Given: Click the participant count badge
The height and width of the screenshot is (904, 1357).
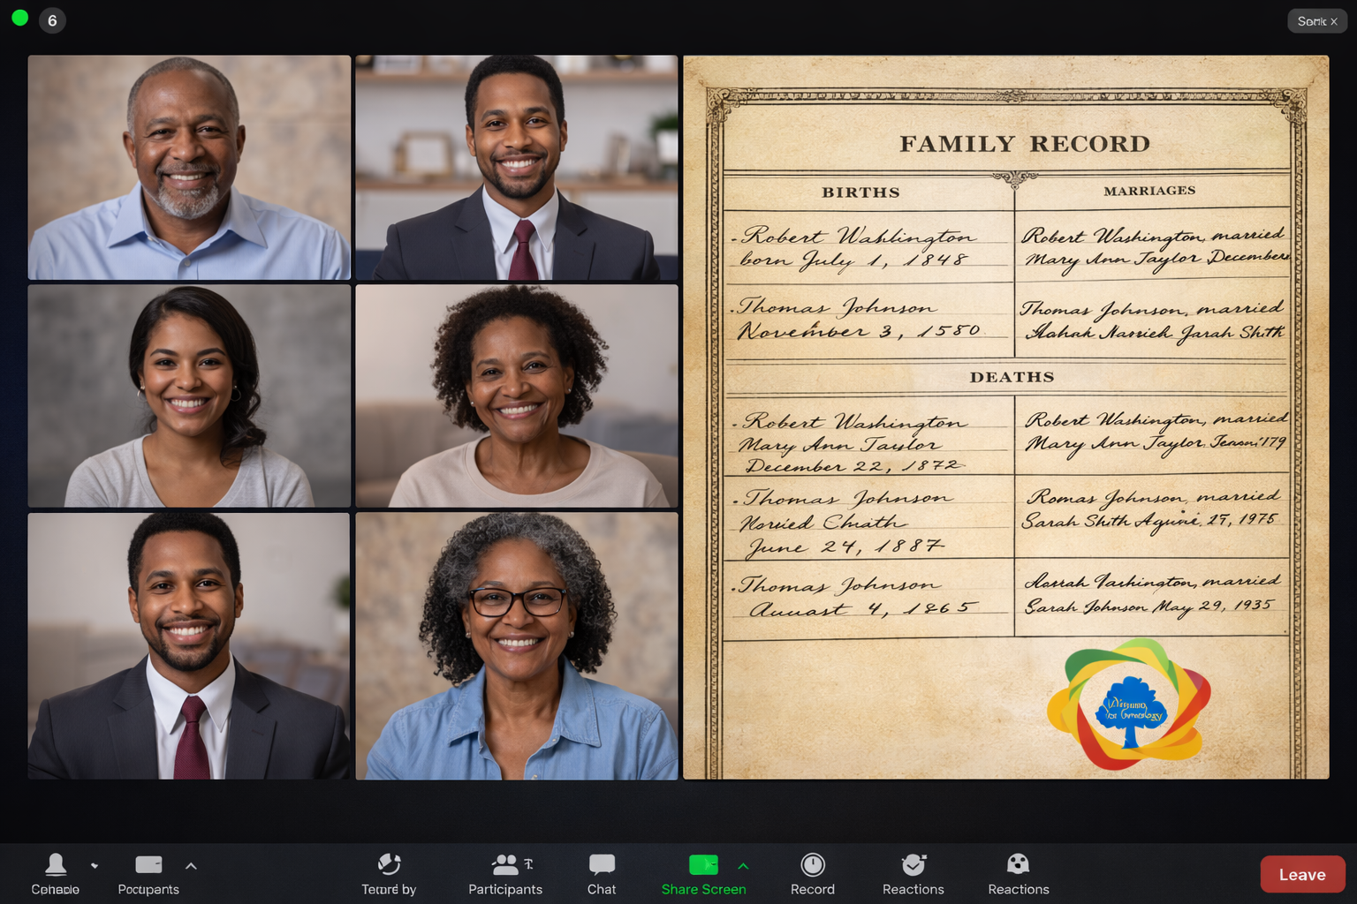Looking at the screenshot, I should pos(52,19).
